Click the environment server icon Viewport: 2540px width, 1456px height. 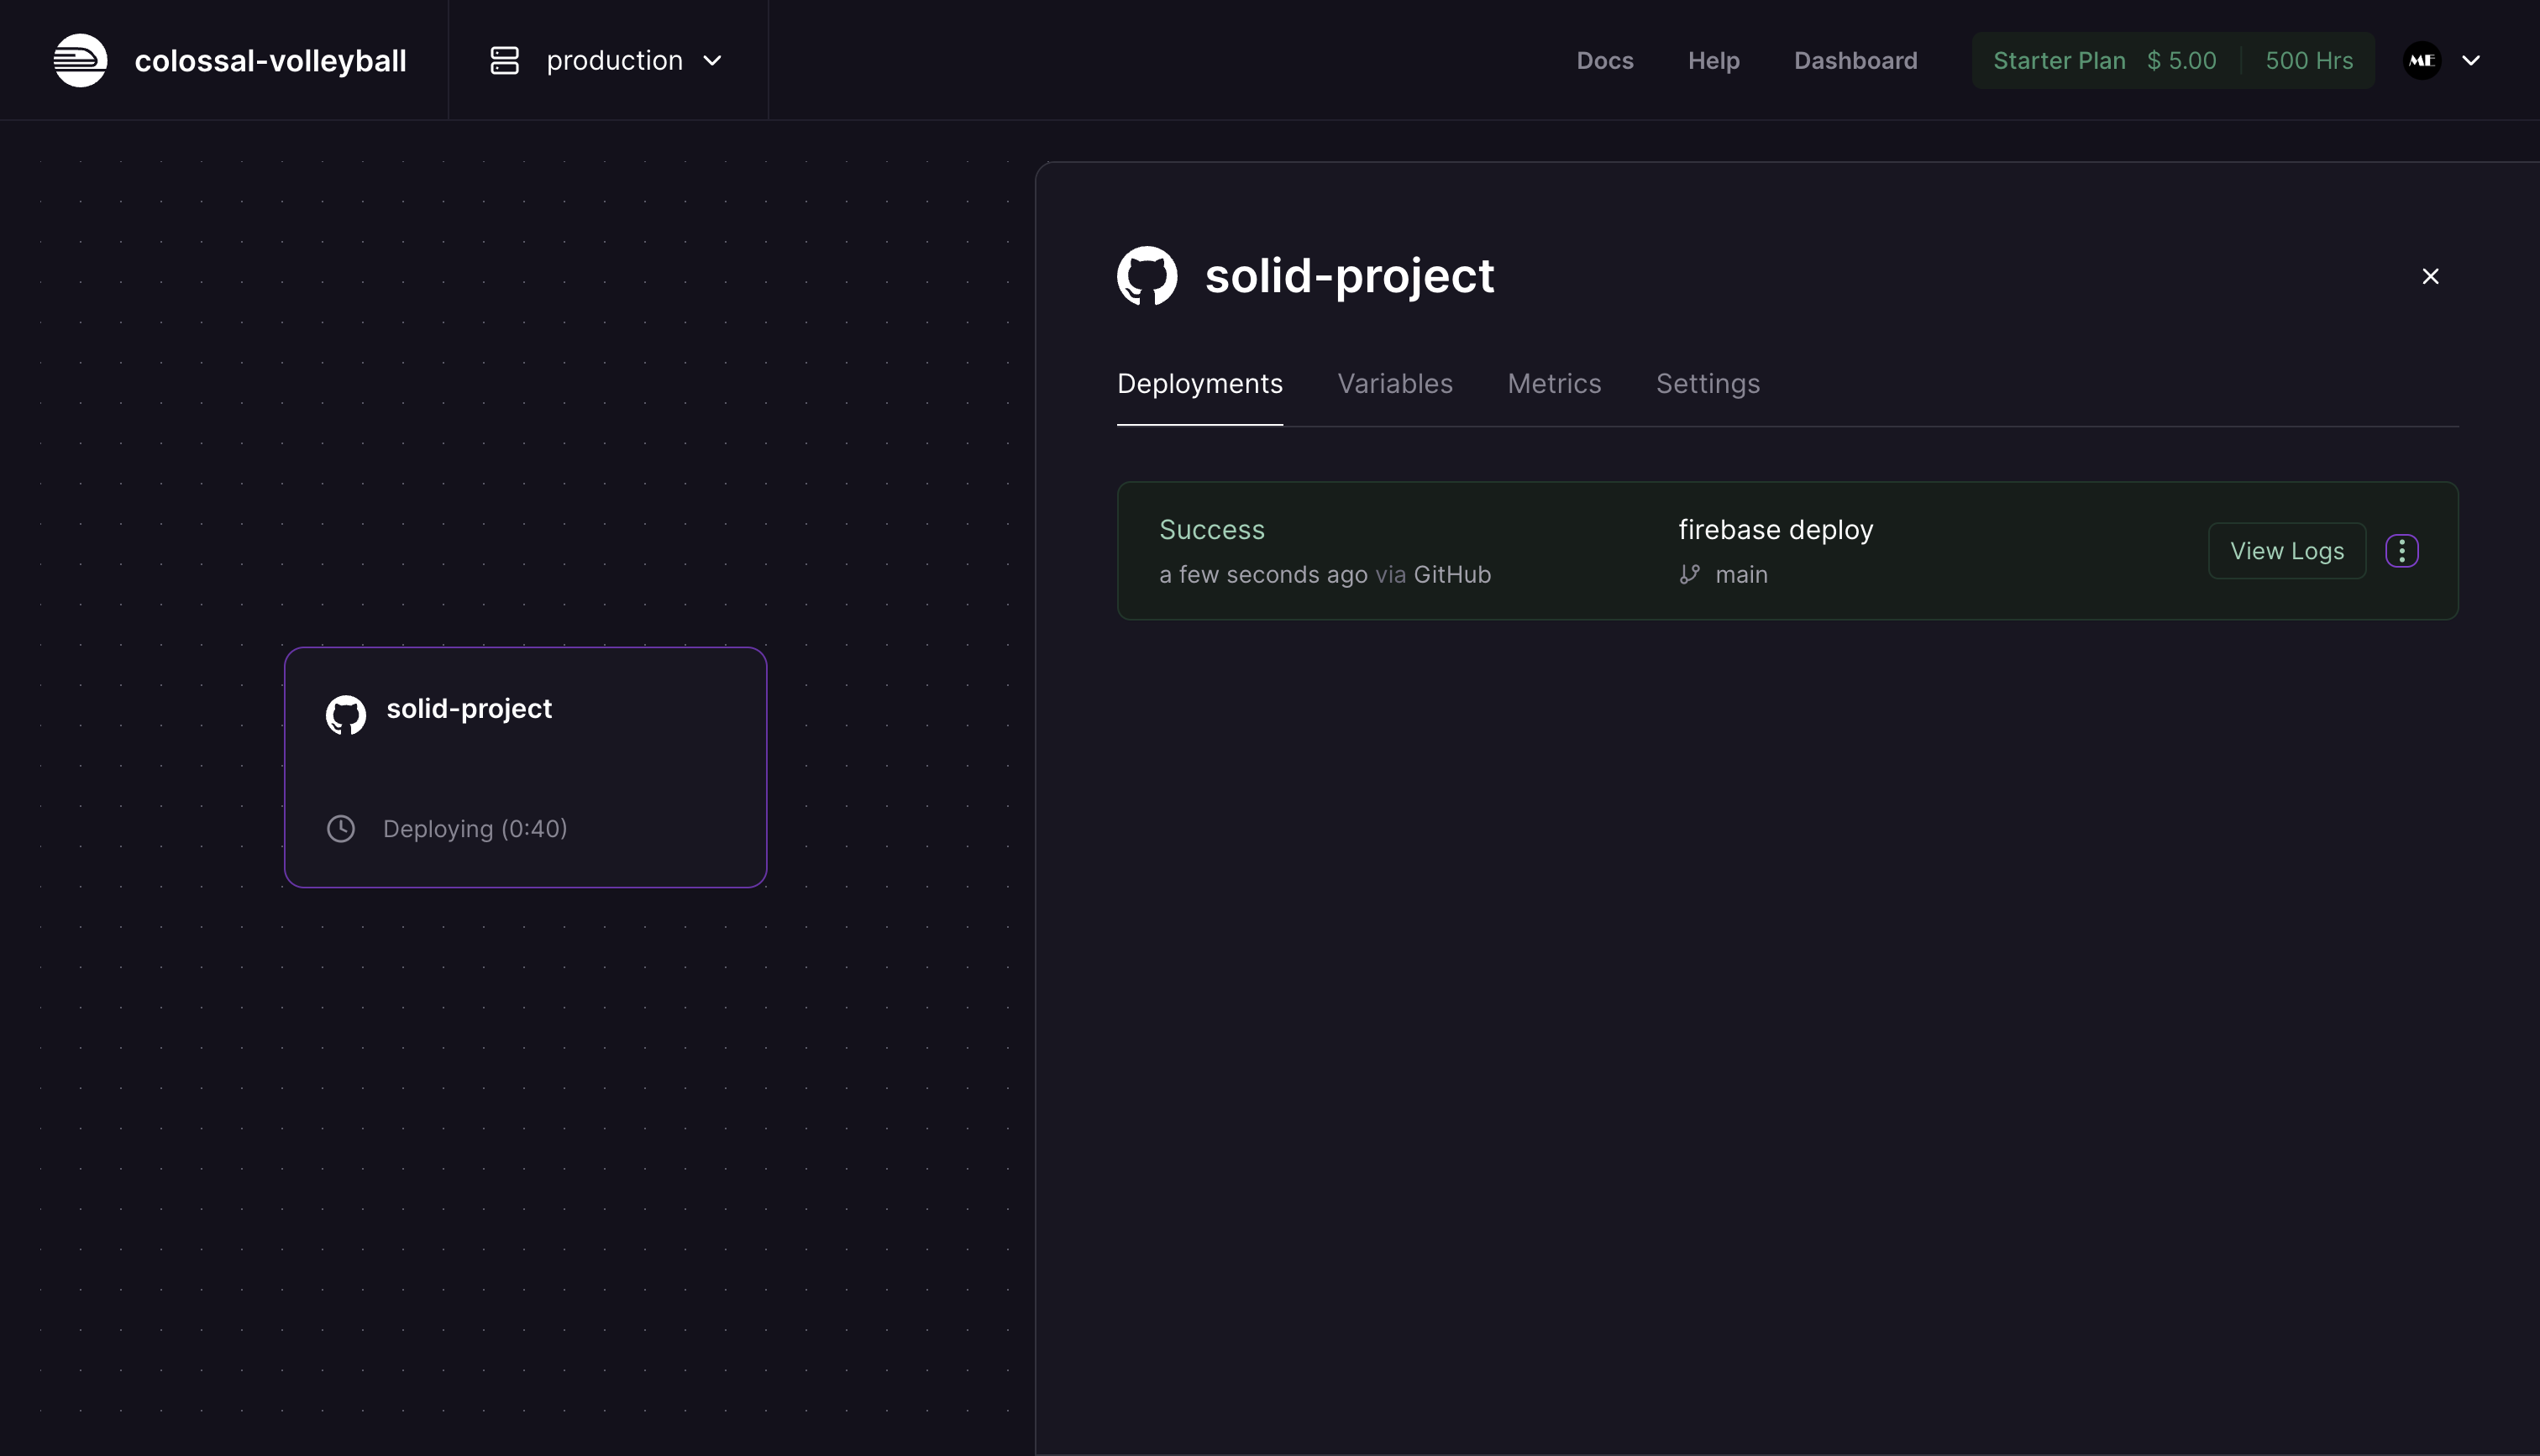504,60
